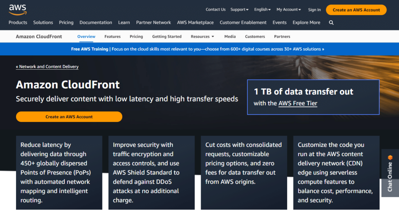The width and height of the screenshot is (399, 218).
Task: Open the English language dropdown
Action: point(262,10)
